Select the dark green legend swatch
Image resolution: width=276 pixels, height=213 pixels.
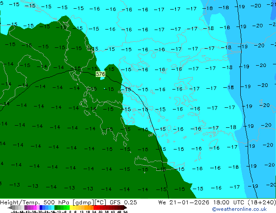point(56,207)
